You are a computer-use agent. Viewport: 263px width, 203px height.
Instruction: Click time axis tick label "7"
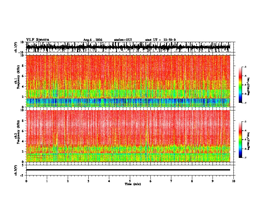coord(171,181)
